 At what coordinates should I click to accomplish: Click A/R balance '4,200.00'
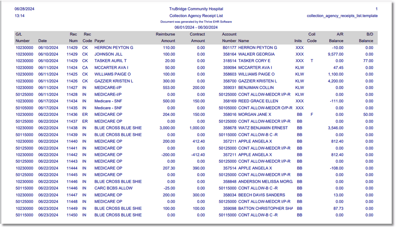pos(335,81)
